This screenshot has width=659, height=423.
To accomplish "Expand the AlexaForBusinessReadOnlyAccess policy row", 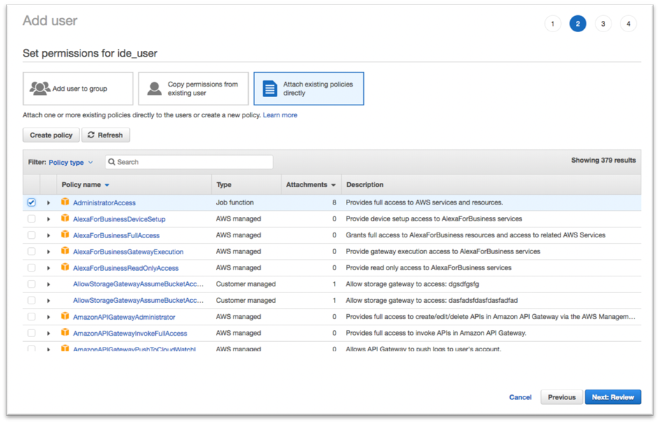I will coord(48,268).
